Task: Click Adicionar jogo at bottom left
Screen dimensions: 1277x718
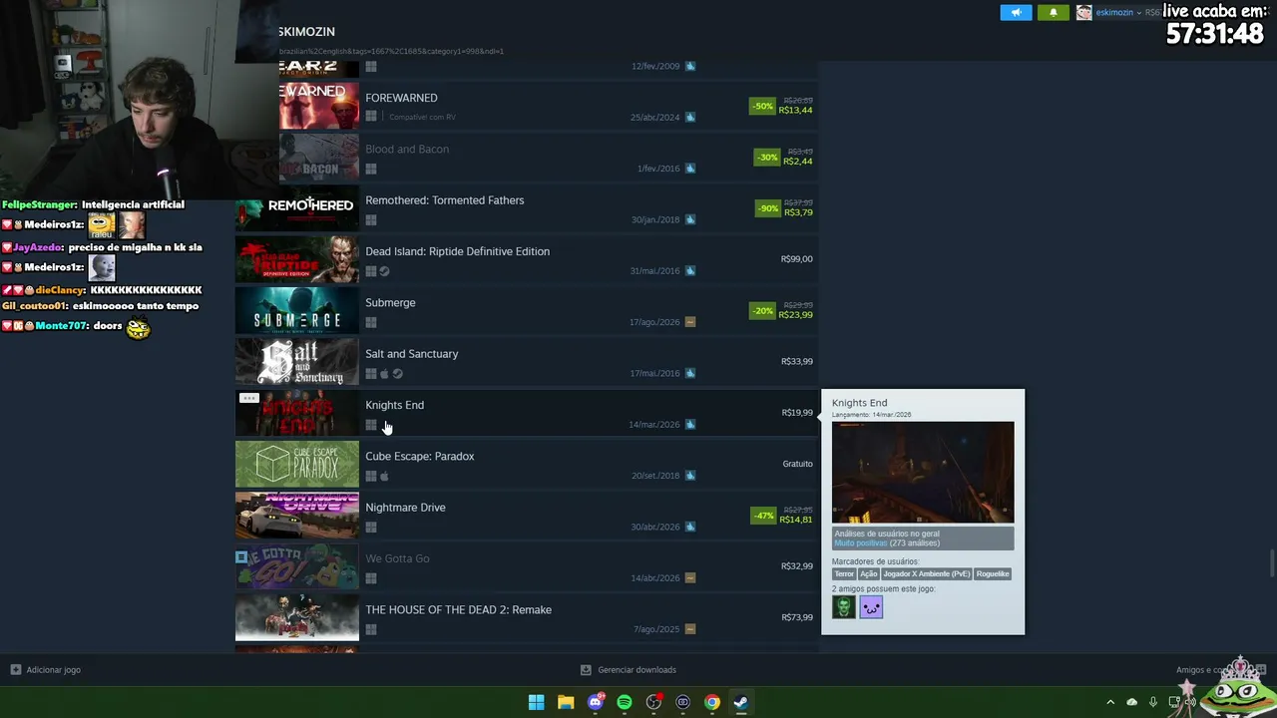Action: tap(46, 670)
